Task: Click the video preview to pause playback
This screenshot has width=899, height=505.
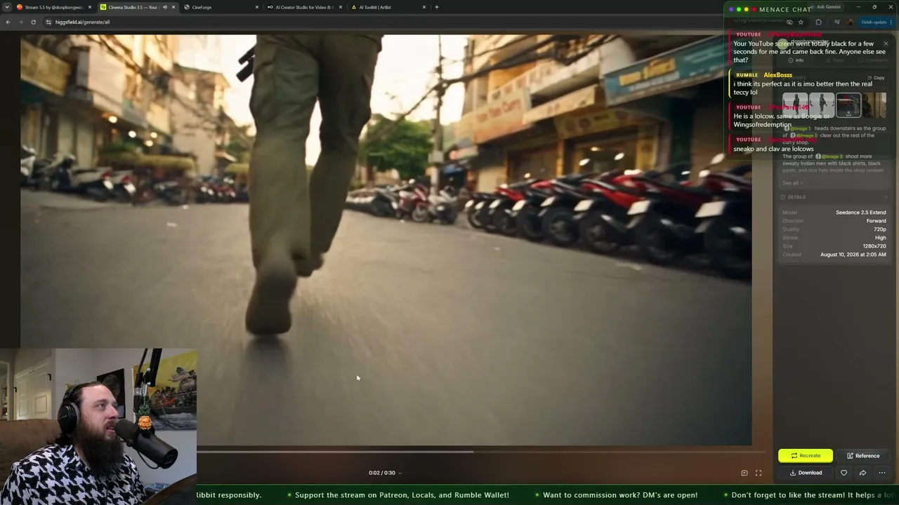Action: click(x=386, y=238)
